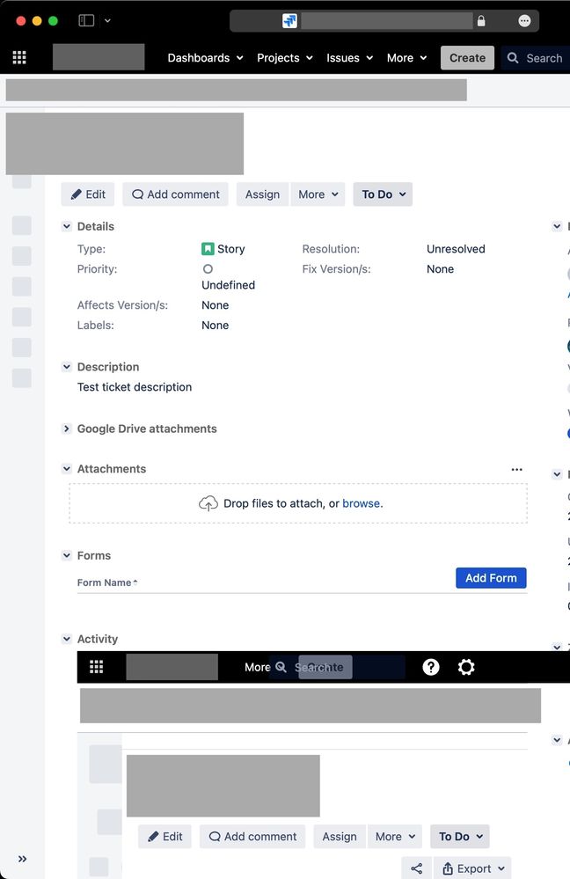Click the upper Add comment button
Screen dimensions: 570x879
pyautogui.click(x=175, y=194)
